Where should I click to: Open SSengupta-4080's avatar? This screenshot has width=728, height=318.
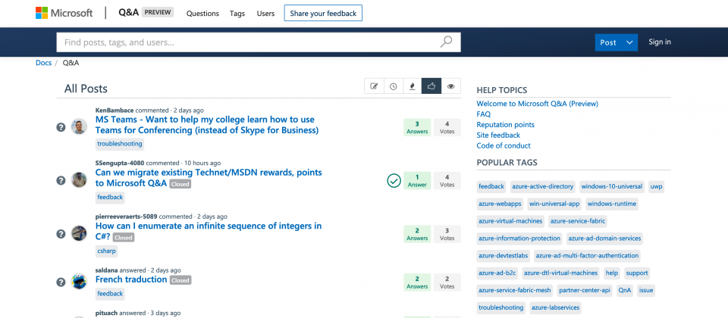point(79,180)
